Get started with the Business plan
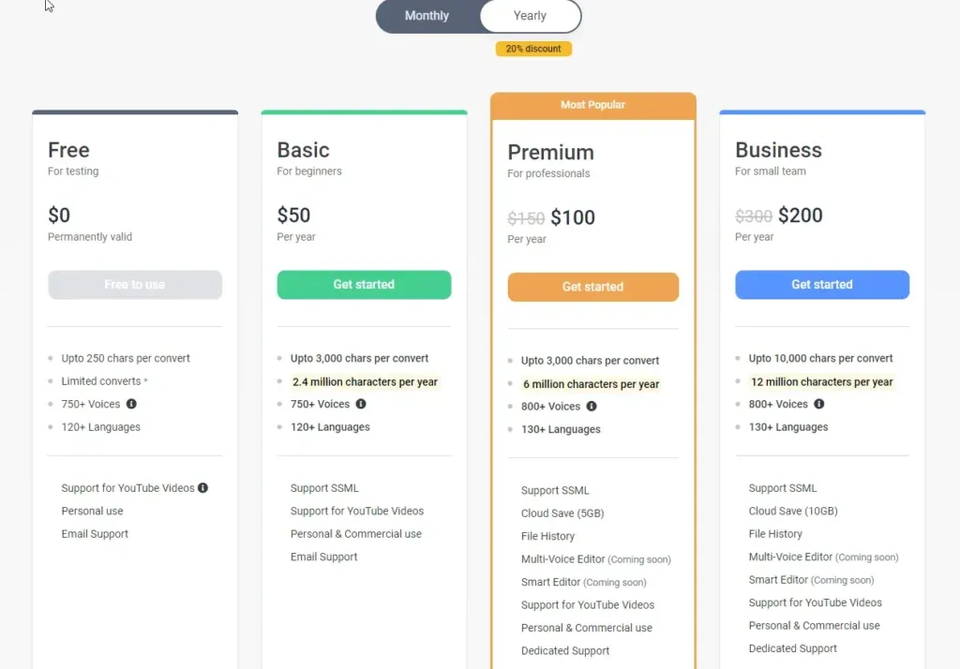Screen dimensions: 960x669 pos(821,285)
